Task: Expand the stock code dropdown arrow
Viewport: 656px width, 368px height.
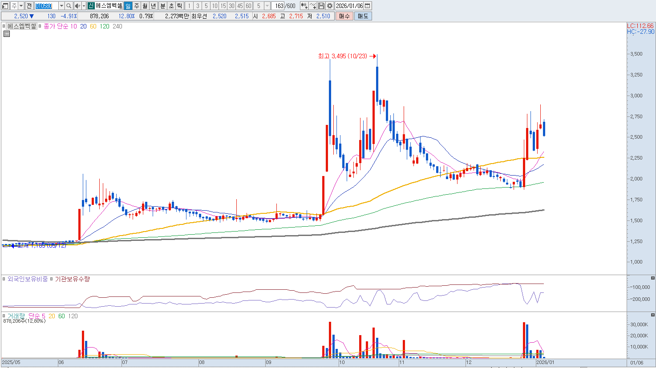Action: coord(61,6)
